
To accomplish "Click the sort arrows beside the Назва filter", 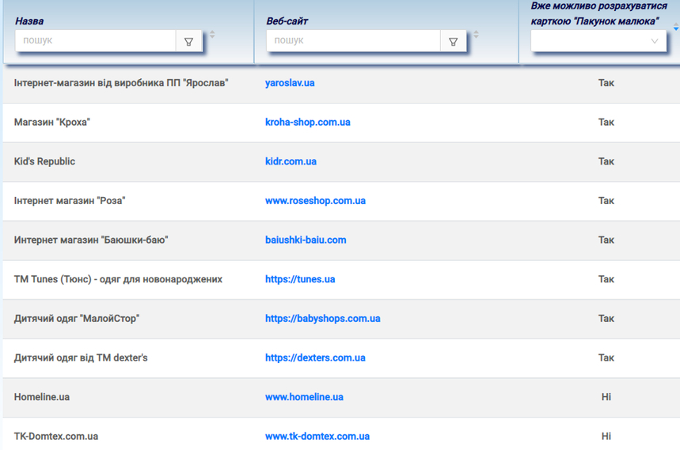I will (212, 35).
